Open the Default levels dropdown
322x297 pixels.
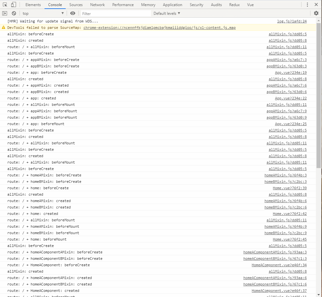tap(167, 13)
